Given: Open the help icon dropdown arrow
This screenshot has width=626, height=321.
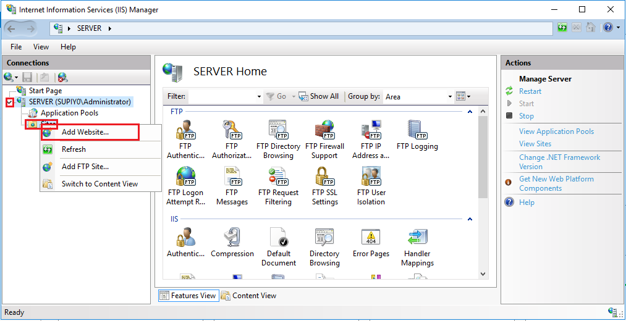Looking at the screenshot, I should [619, 28].
